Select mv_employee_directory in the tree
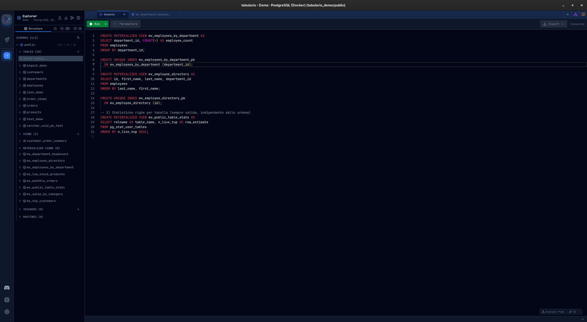This screenshot has width=587, height=322. (x=45, y=161)
